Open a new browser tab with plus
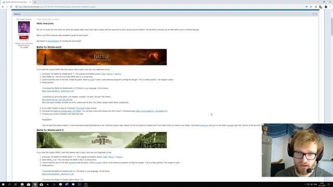 35,2
